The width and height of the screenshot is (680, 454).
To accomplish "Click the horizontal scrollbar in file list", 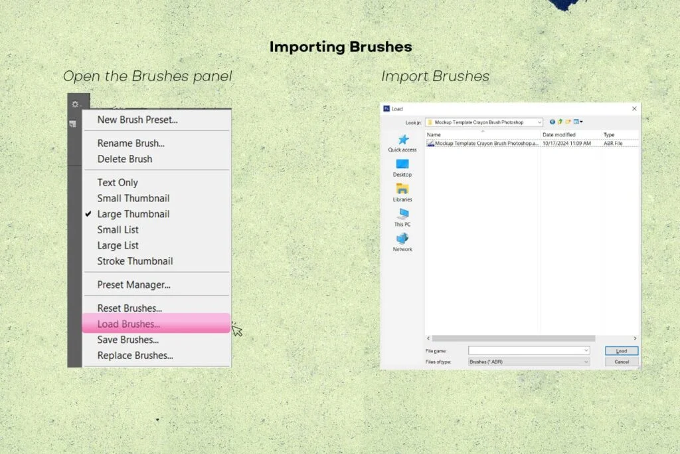I will pyautogui.click(x=513, y=338).
